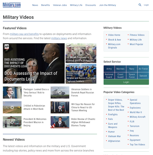Go to Join the Military section

pos(107,5)
